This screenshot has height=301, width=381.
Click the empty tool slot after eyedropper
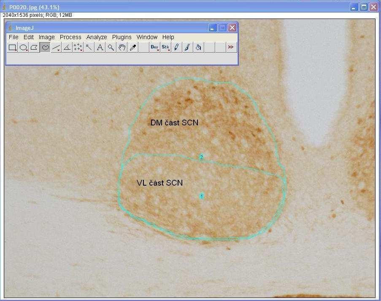[x=143, y=47]
